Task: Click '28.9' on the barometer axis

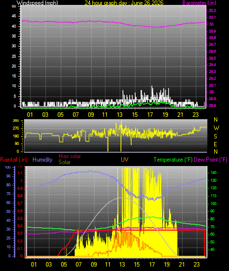Action: (x=212, y=99)
